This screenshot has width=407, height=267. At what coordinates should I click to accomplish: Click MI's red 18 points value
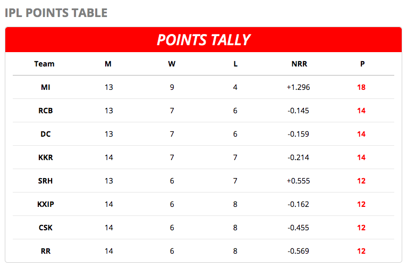coord(361,87)
